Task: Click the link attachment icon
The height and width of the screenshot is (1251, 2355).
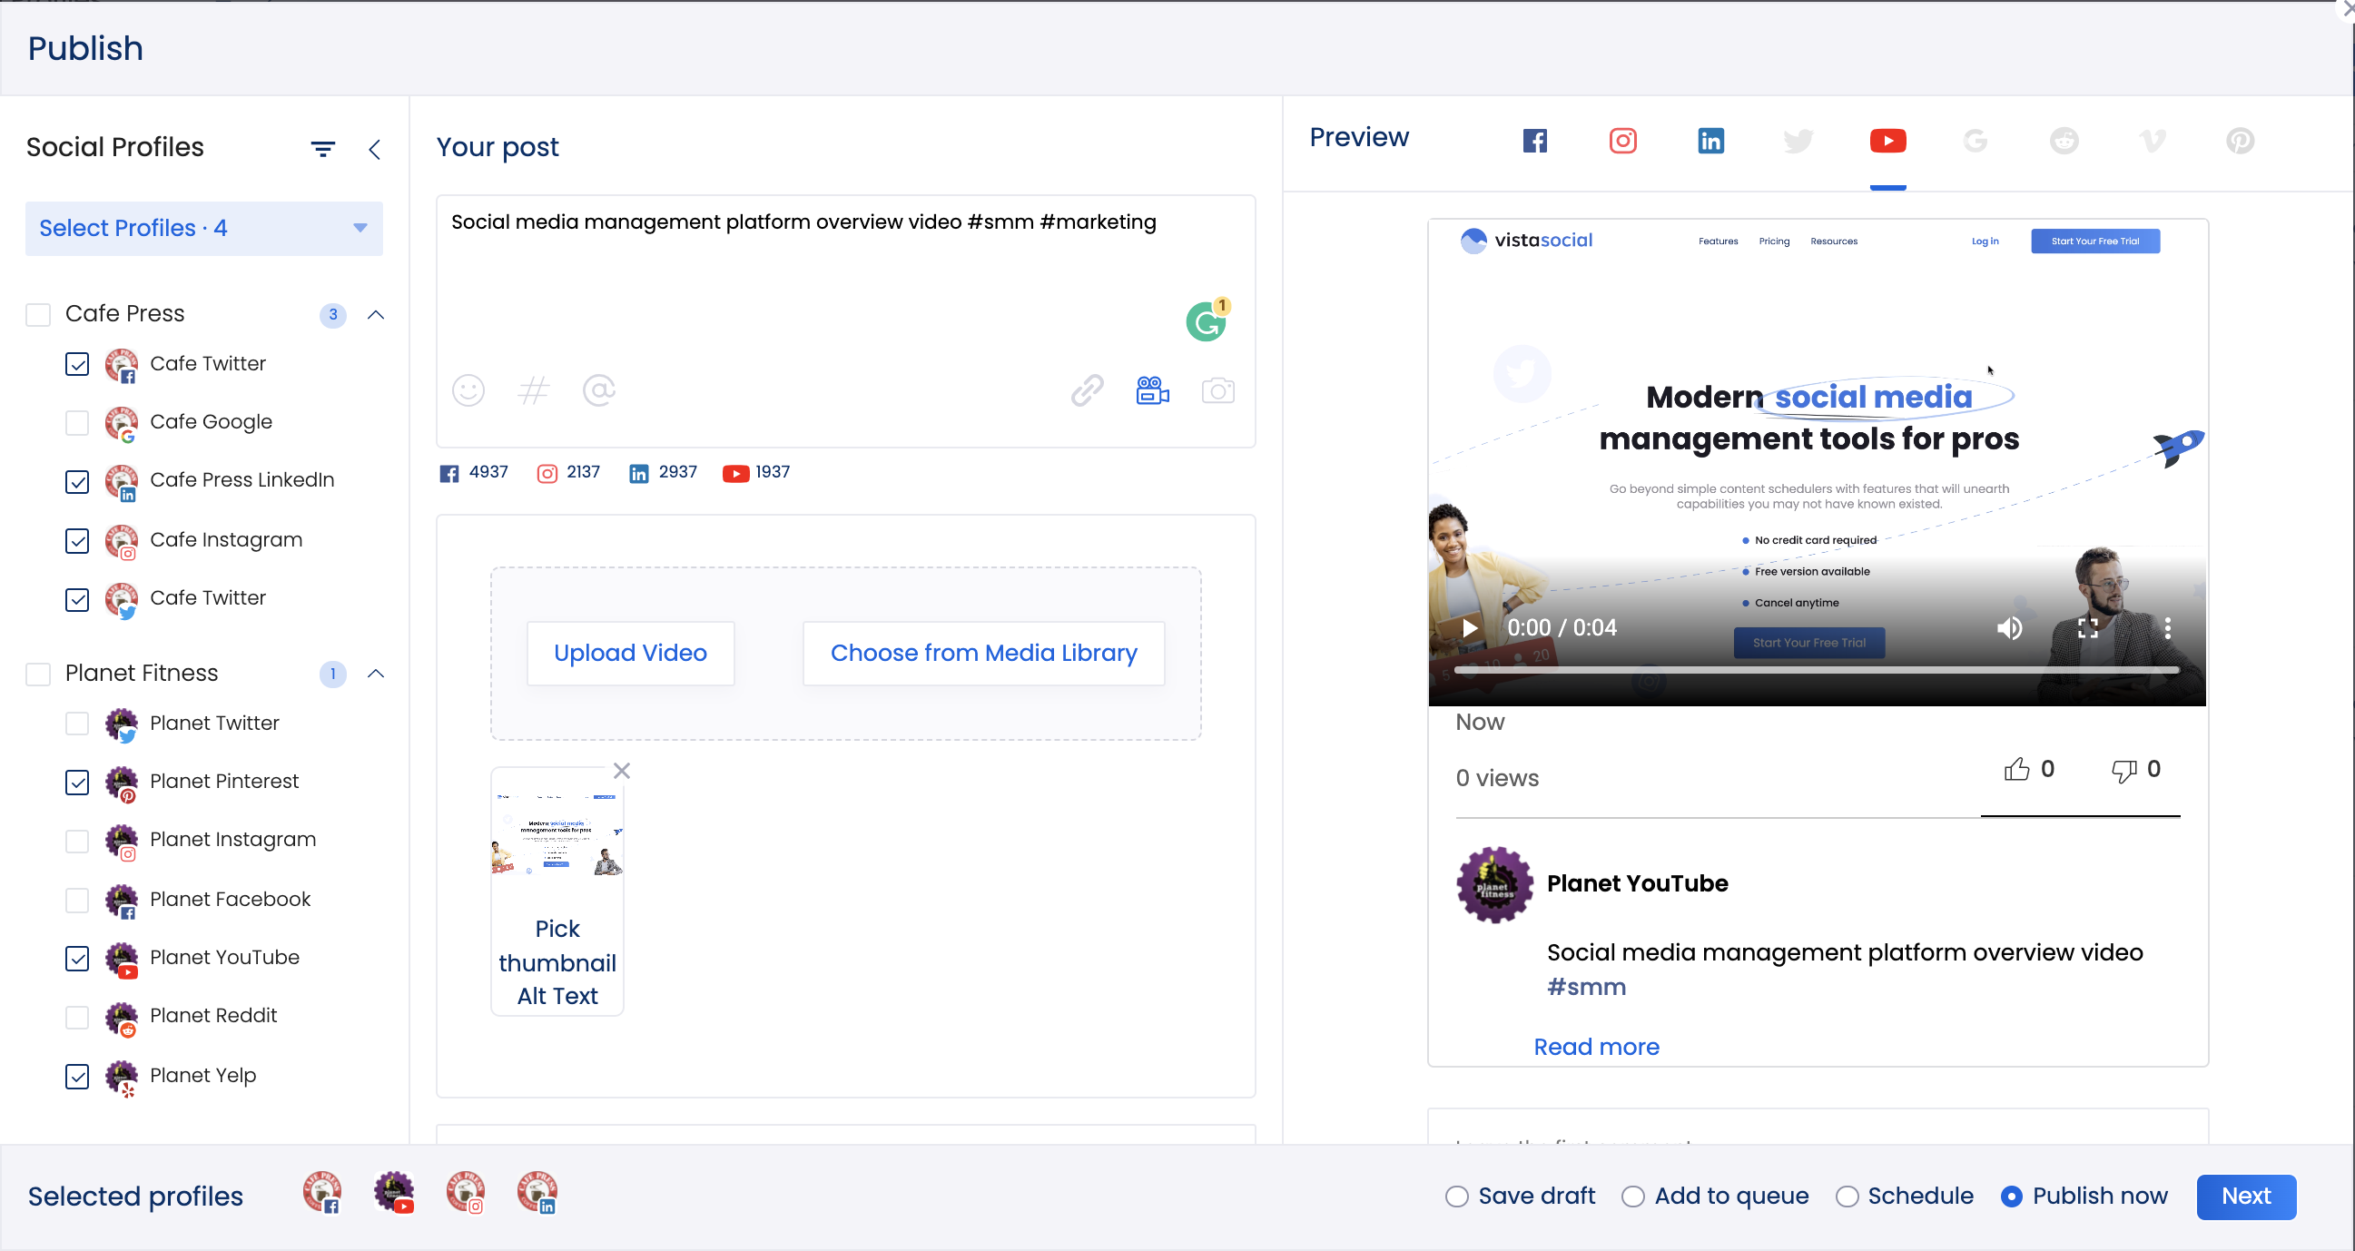Action: tap(1087, 390)
